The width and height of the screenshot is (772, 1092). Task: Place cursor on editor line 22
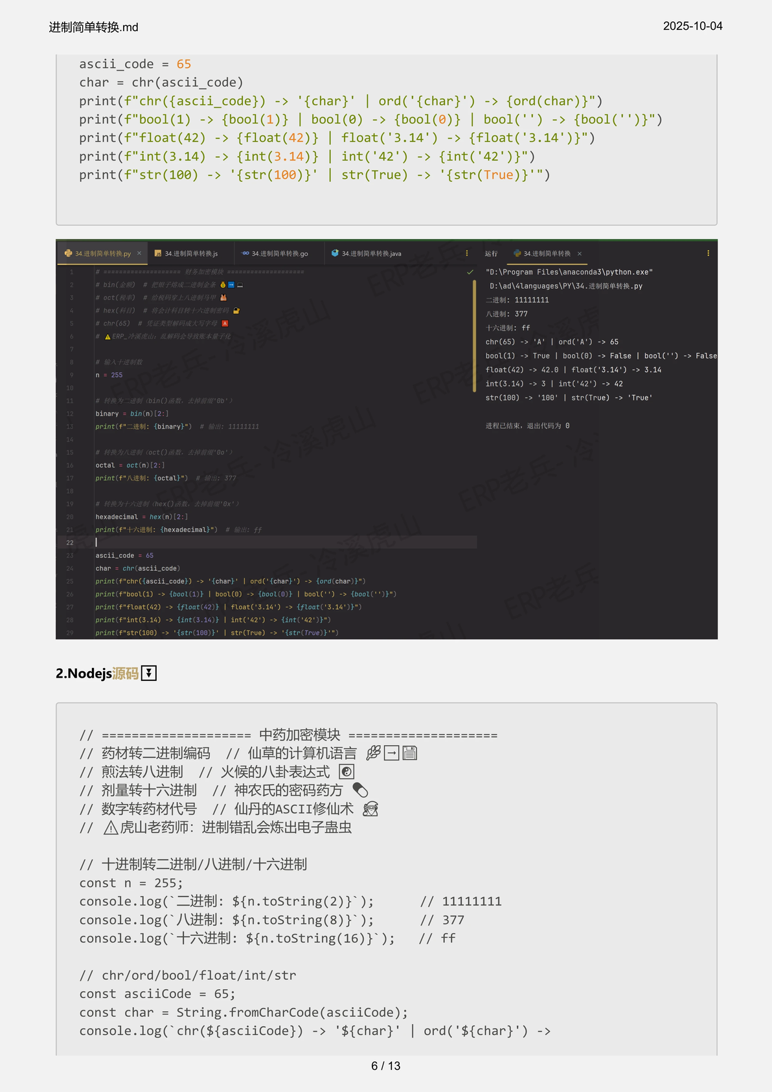click(285, 542)
